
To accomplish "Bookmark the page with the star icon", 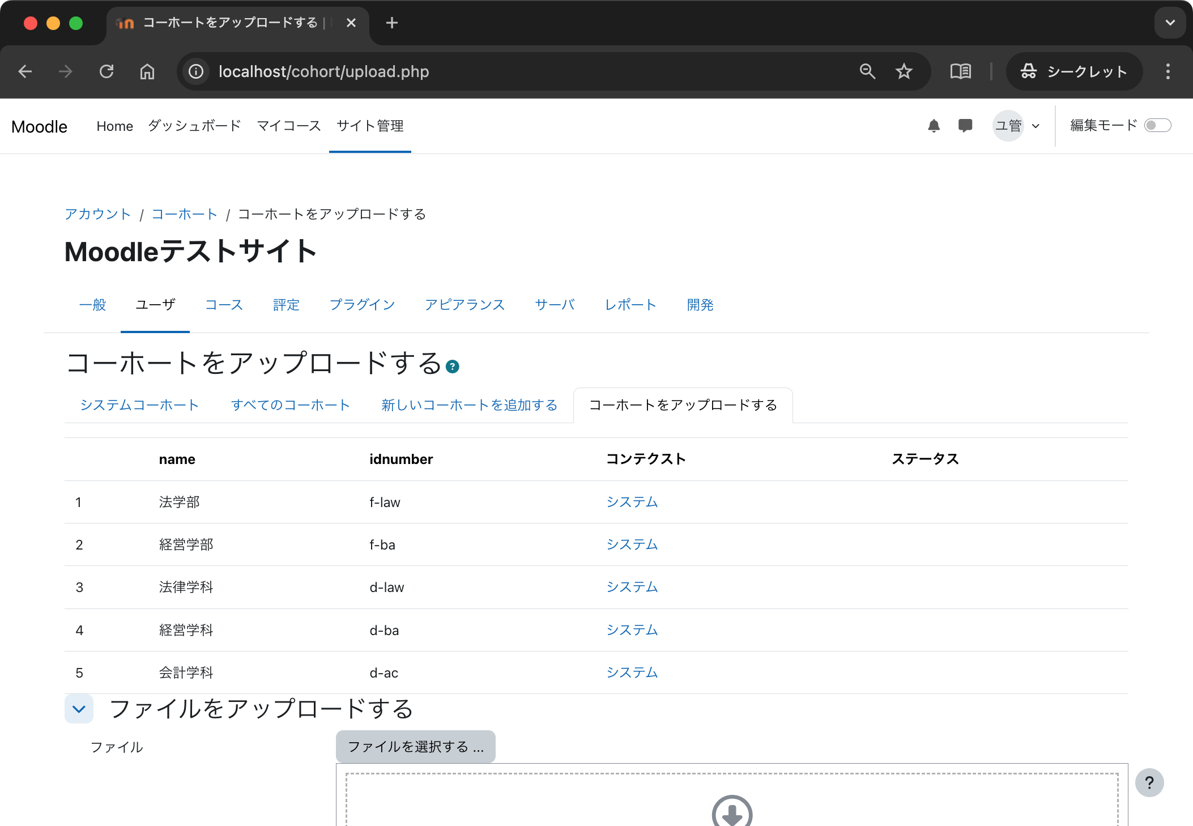I will point(904,71).
